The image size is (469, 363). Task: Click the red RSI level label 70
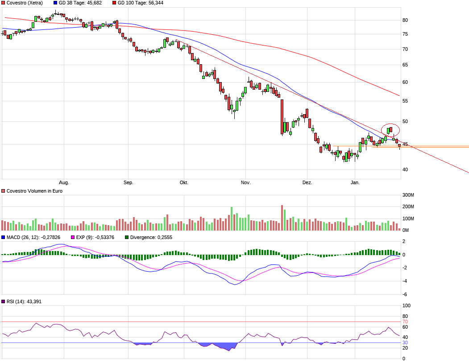(405, 322)
